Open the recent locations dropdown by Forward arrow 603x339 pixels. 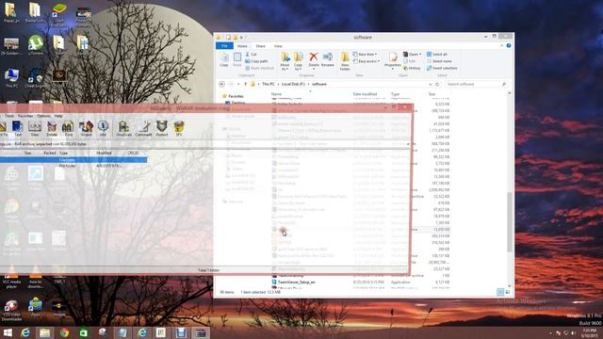click(x=238, y=84)
